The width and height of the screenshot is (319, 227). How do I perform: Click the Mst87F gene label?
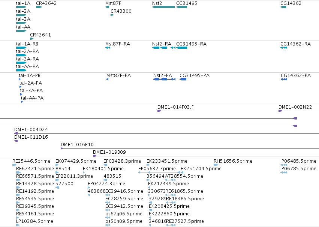coord(113,3)
